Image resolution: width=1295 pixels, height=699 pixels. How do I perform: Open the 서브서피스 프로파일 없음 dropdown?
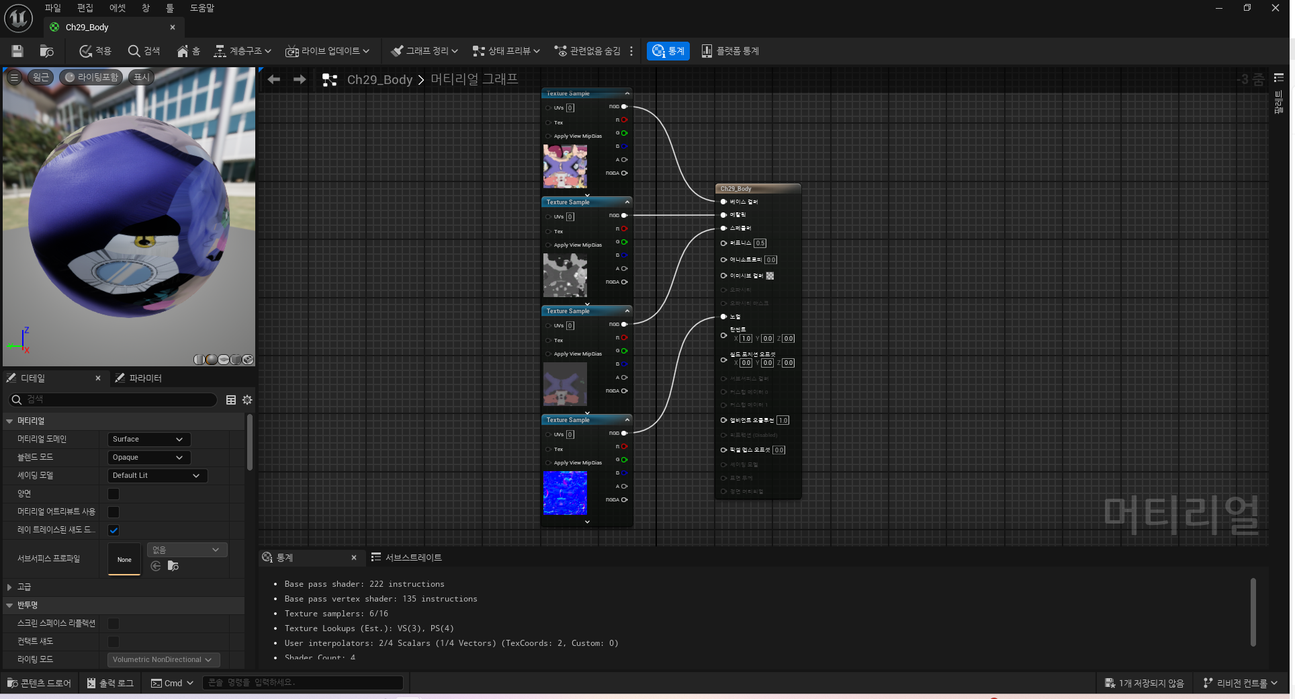(187, 550)
